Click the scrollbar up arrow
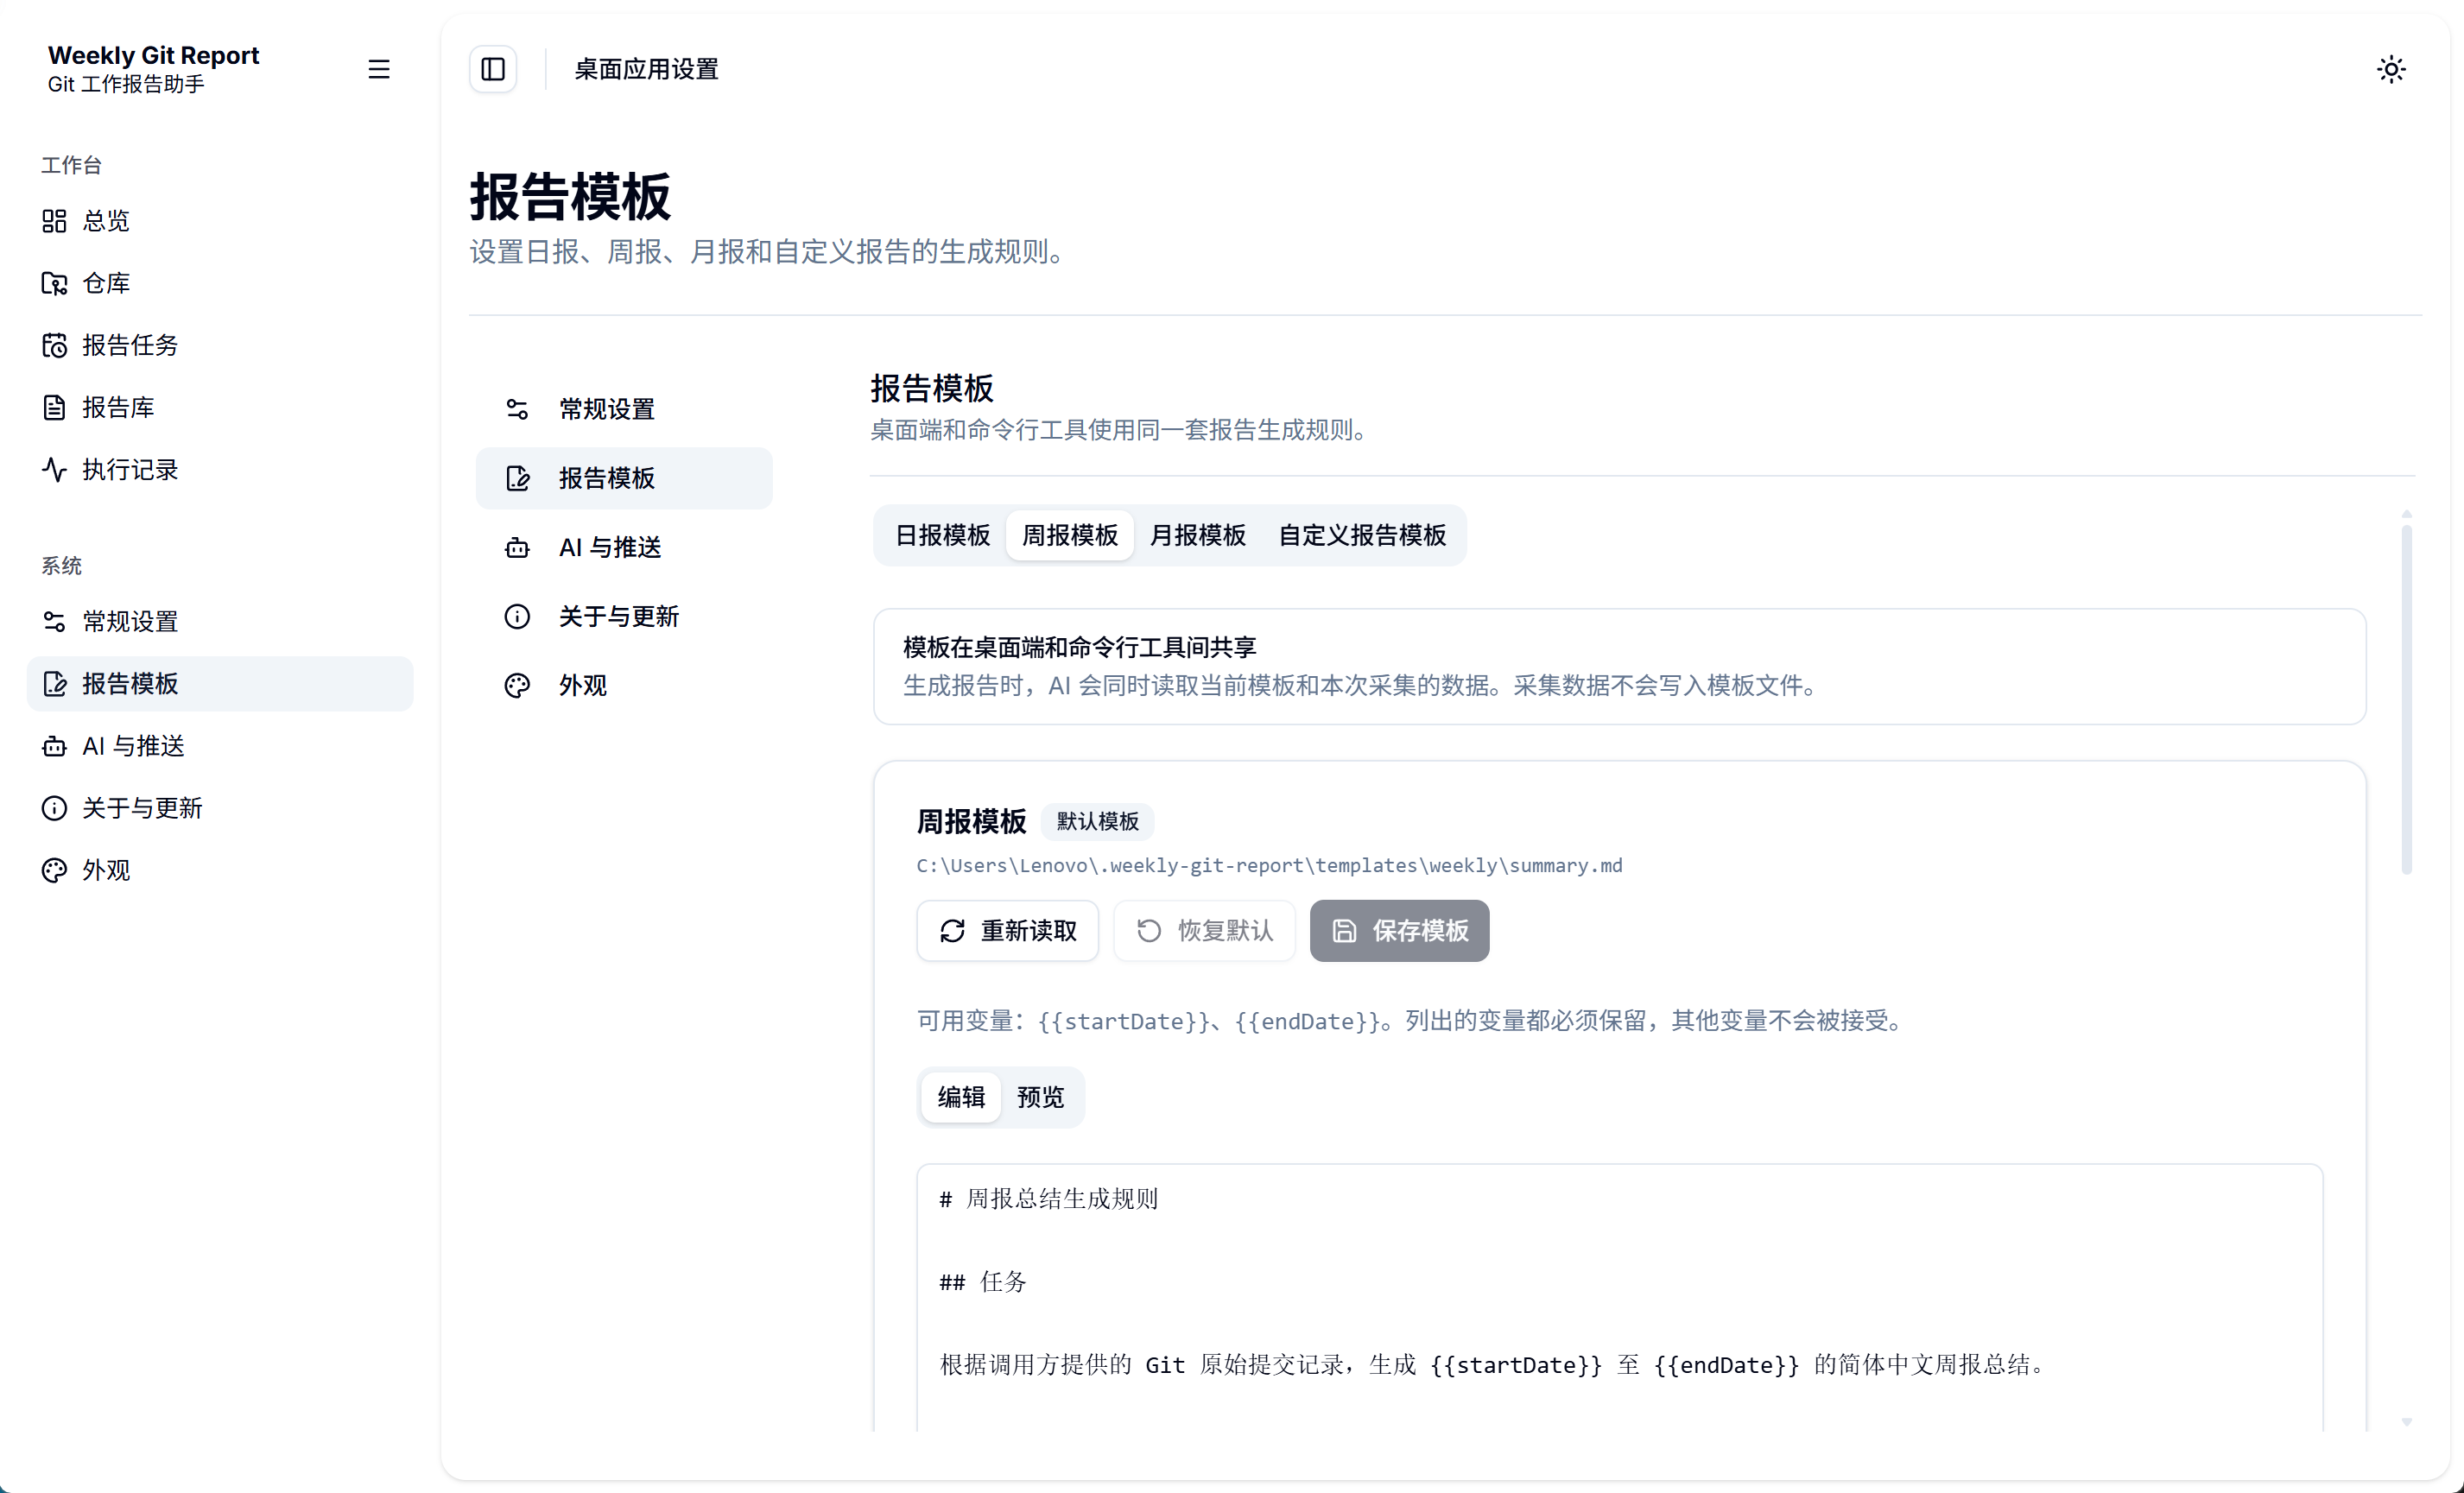Viewport: 2464px width, 1493px height. click(x=2406, y=514)
